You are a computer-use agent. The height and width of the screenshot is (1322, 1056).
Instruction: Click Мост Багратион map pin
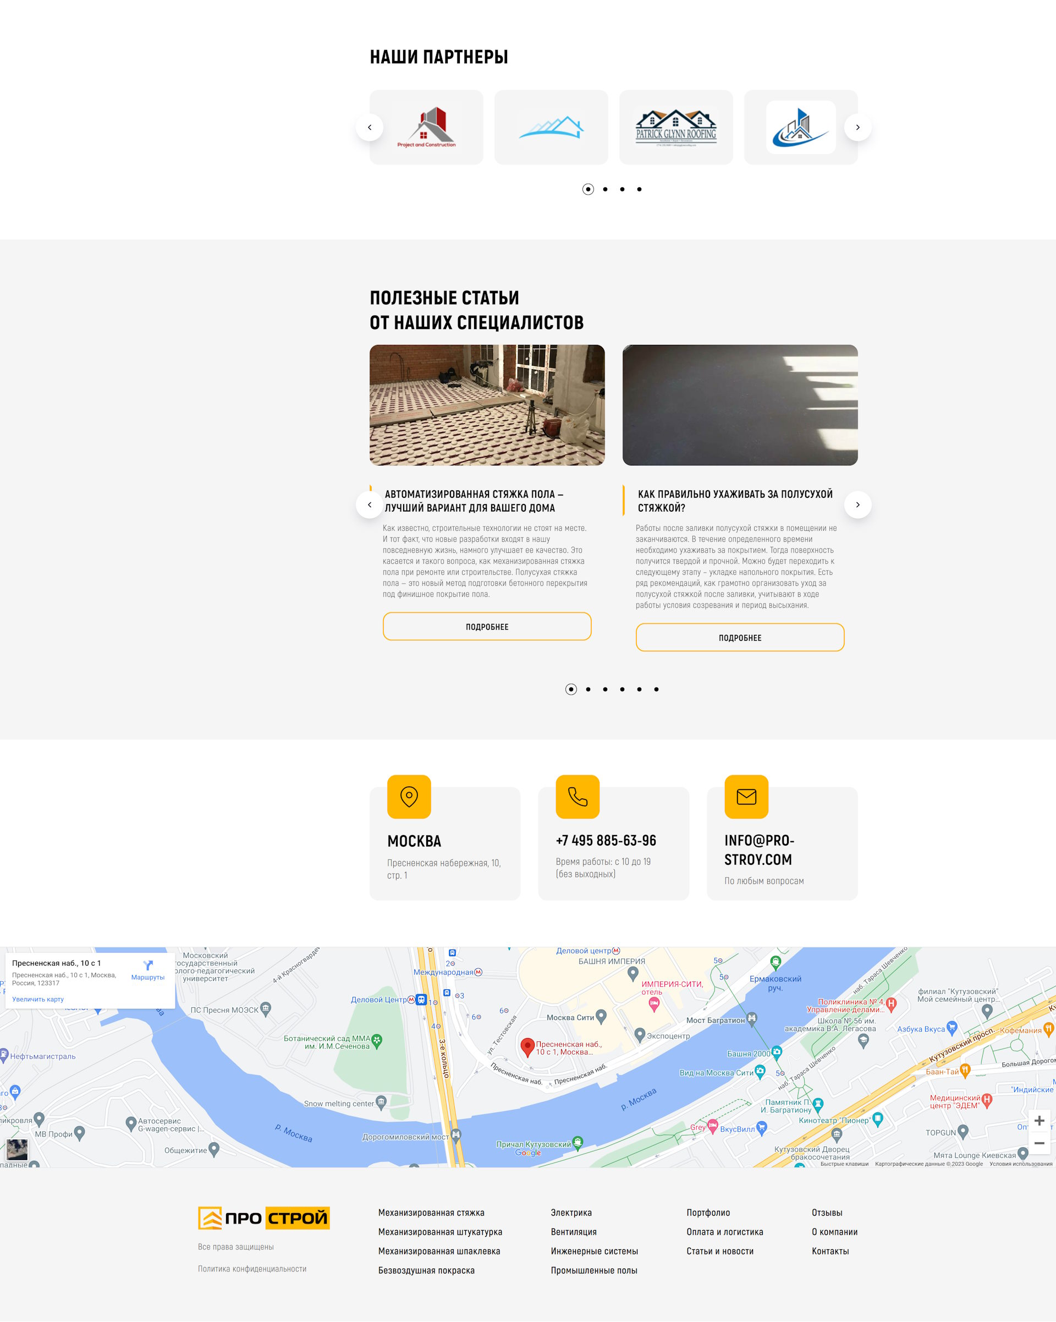click(752, 1020)
